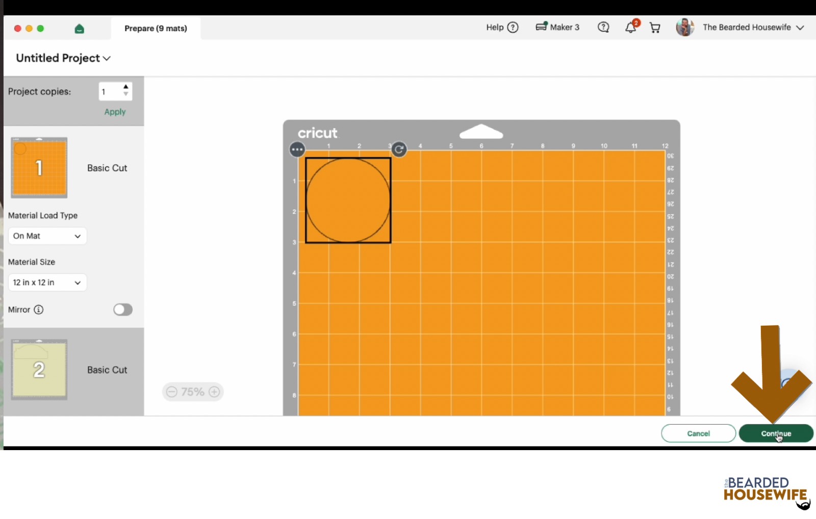The height and width of the screenshot is (519, 816).
Task: Click the Continue button
Action: click(776, 433)
